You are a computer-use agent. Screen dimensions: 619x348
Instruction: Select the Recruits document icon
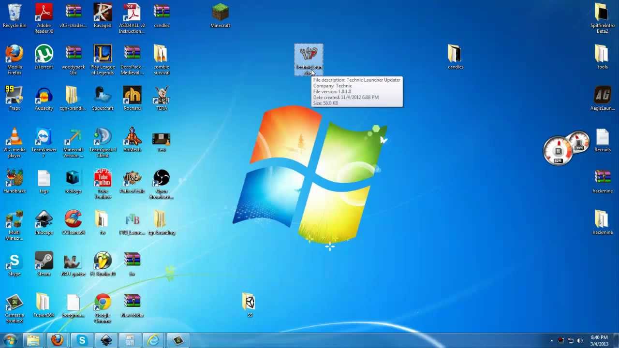[602, 140]
